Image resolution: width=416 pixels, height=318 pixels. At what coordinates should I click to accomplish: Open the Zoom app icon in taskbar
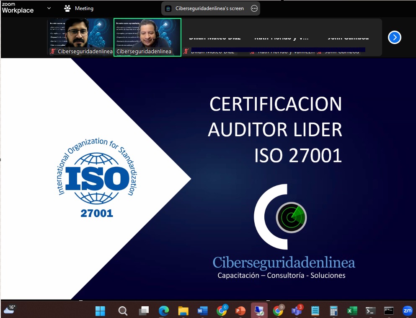[407, 310]
